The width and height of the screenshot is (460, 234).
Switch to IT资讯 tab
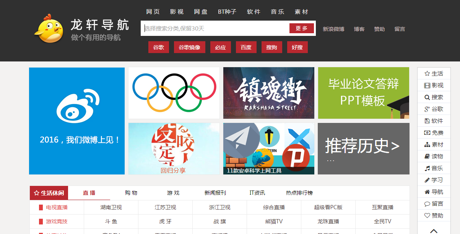coord(257,193)
